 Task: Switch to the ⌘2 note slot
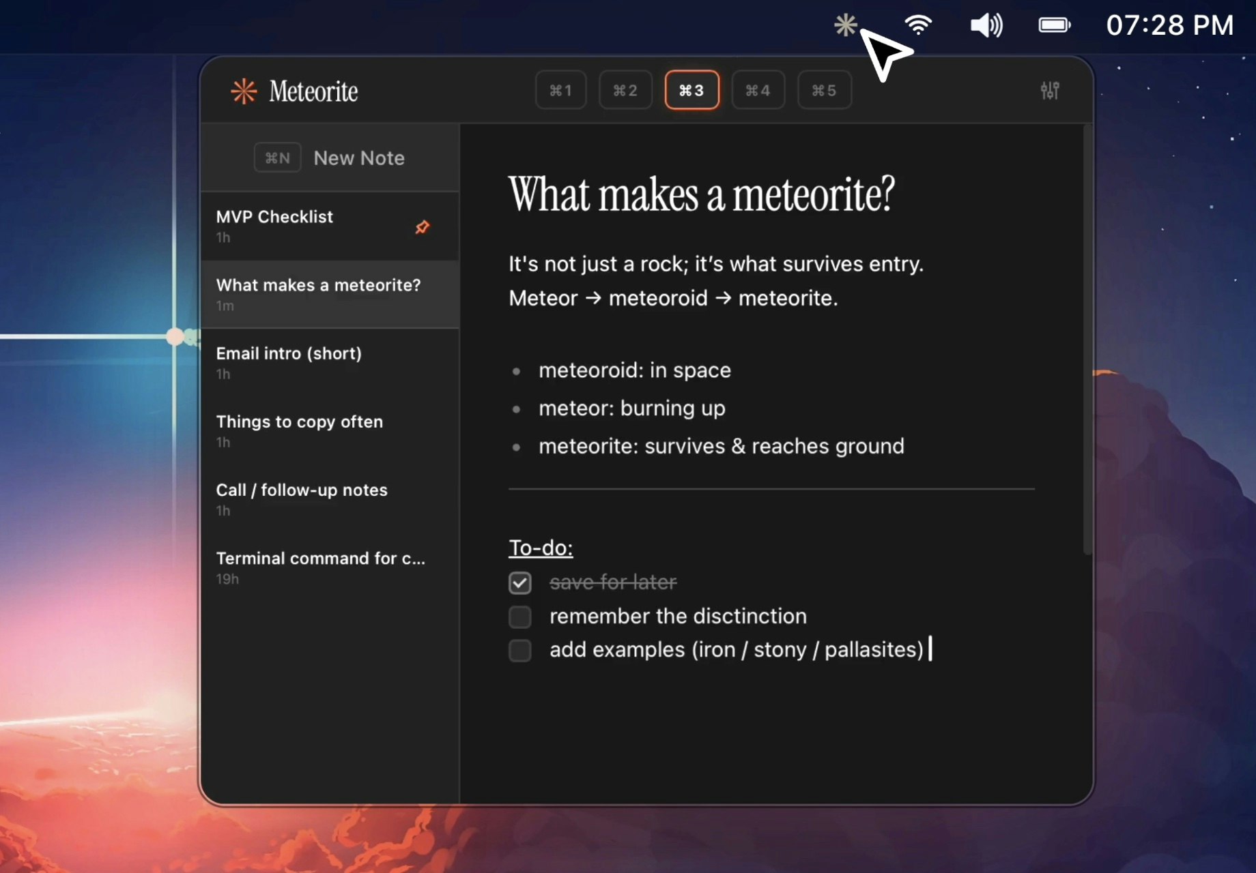pos(625,89)
